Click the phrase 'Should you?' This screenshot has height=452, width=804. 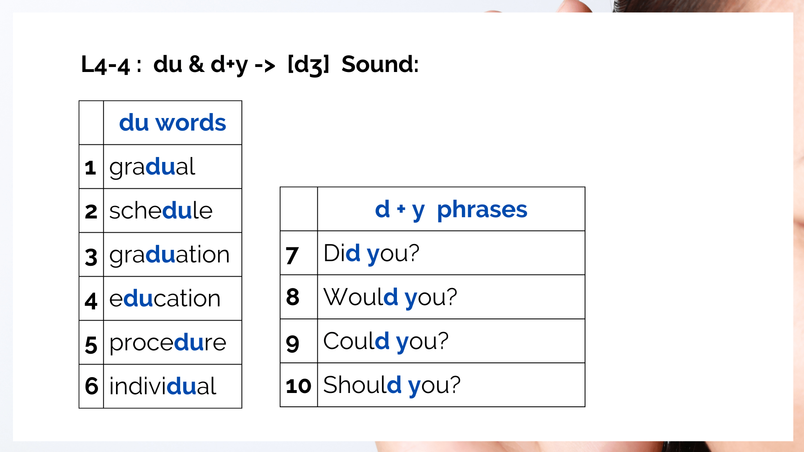[x=392, y=385]
